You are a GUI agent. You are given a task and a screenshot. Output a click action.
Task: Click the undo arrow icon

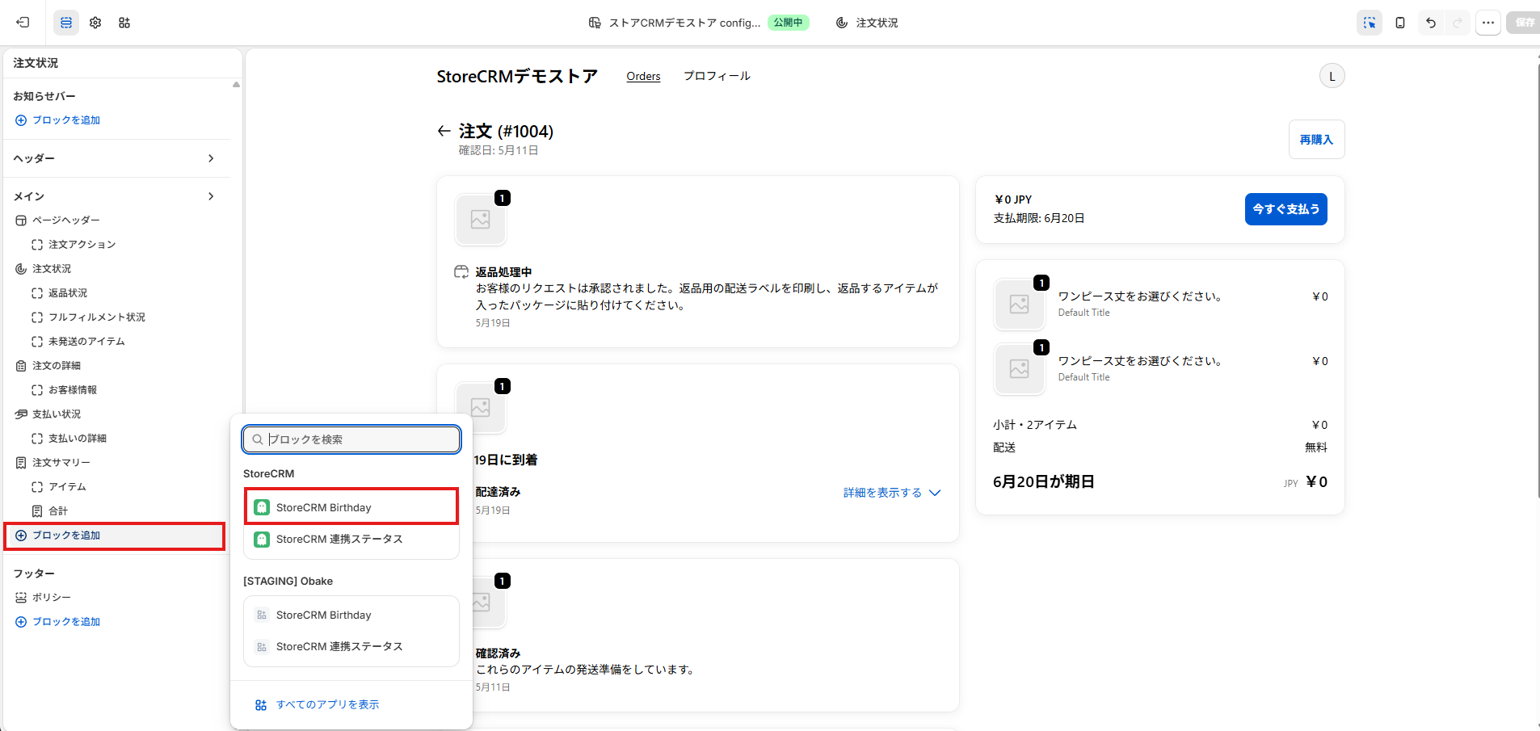1431,23
